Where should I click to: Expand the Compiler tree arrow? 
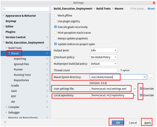pos(6,107)
